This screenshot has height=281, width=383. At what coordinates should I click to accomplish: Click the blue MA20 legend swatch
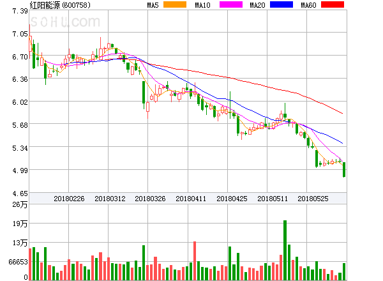tap(282, 4)
